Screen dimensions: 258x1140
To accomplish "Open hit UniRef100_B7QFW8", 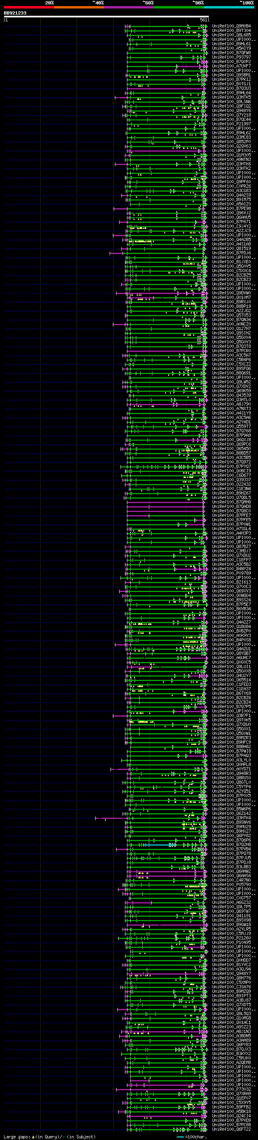I will coord(231,53).
